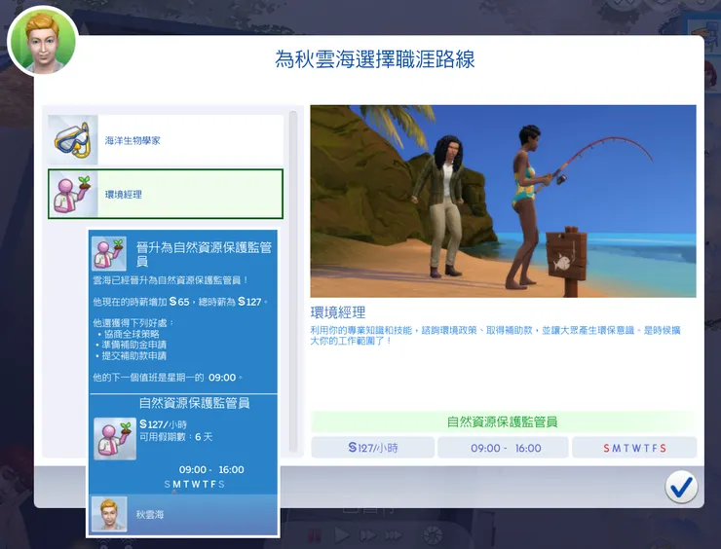Click the play speed button behind the dialog
Screen dimensions: 721x549
(x=341, y=535)
